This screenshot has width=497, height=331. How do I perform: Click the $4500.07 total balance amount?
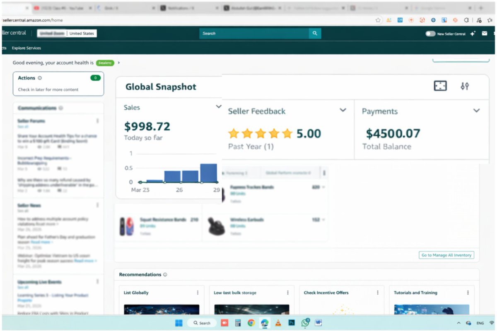pos(393,134)
